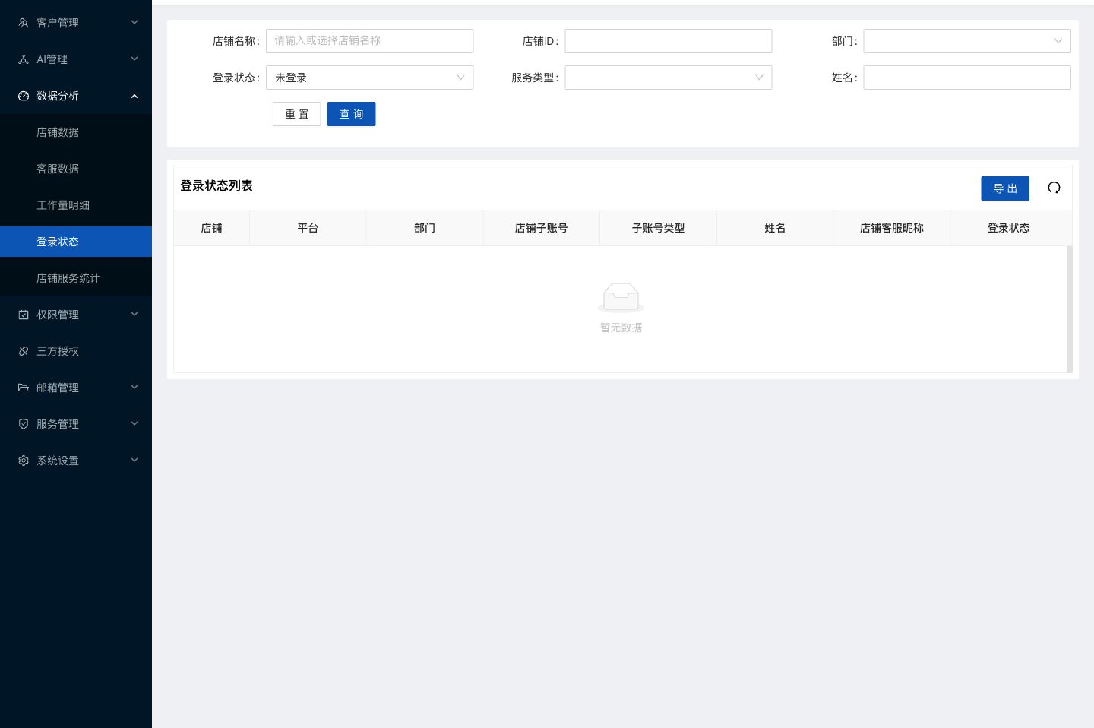Click the 服务管理 shield icon
The image size is (1094, 728).
(24, 424)
